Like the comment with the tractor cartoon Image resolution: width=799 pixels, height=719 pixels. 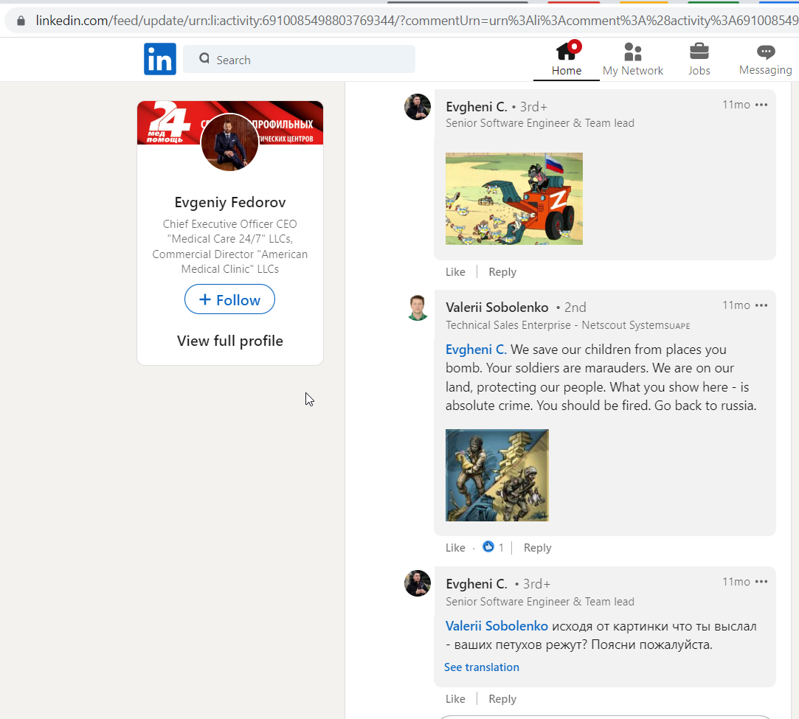pyautogui.click(x=455, y=272)
